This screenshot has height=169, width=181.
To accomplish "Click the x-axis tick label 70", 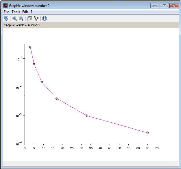I will coord(157,148).
